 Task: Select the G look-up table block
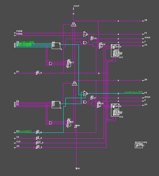[x=56, y=46]
